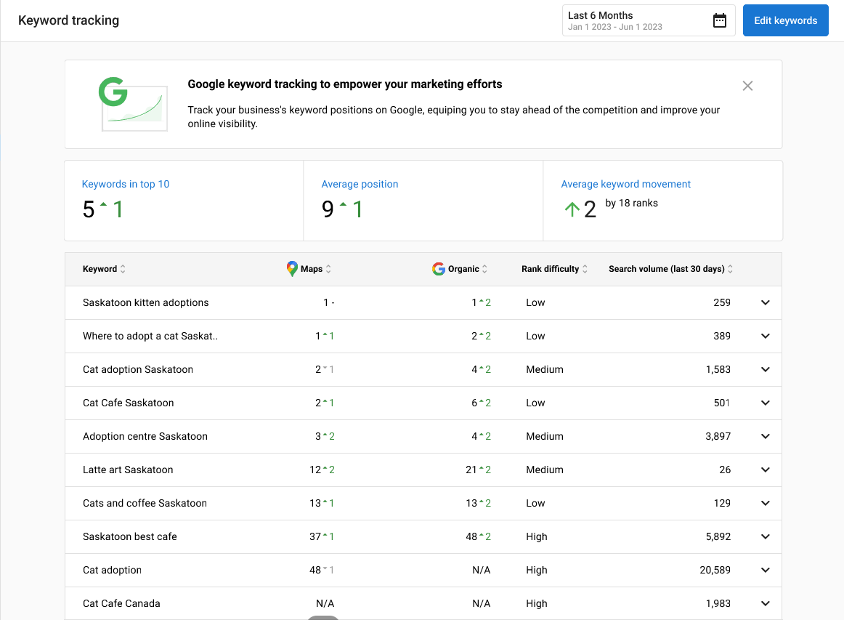Click the calendar icon in date picker

pyautogui.click(x=719, y=20)
